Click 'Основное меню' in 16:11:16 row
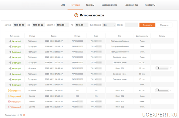The width and height of the screenshot is (179, 118). [x=120, y=57]
